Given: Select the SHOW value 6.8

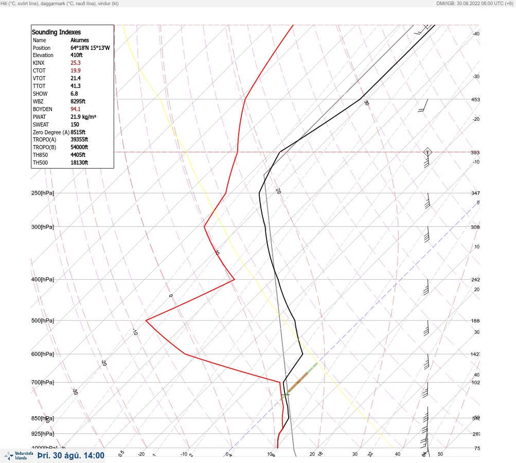Looking at the screenshot, I should coord(75,94).
